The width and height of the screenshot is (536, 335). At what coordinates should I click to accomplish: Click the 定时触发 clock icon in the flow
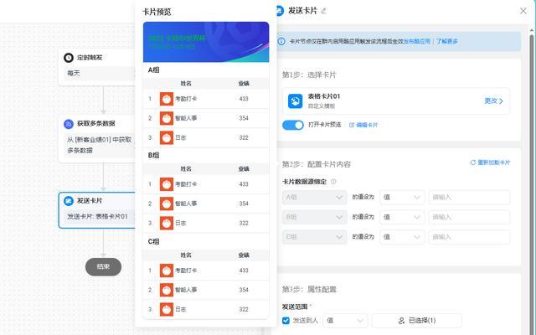click(x=69, y=58)
